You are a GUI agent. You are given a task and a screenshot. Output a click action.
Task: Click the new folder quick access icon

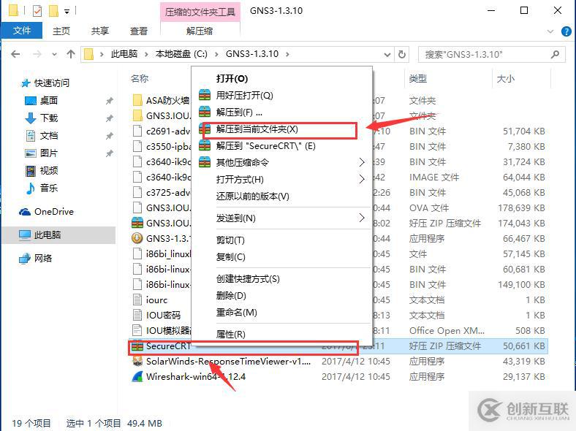click(x=53, y=11)
